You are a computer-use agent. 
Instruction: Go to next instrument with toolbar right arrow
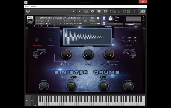point(80,11)
